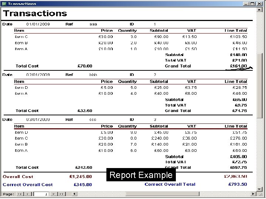The width and height of the screenshot is (266, 199).
Task: Click the overall total £2,863.50 value
Action: (x=235, y=177)
